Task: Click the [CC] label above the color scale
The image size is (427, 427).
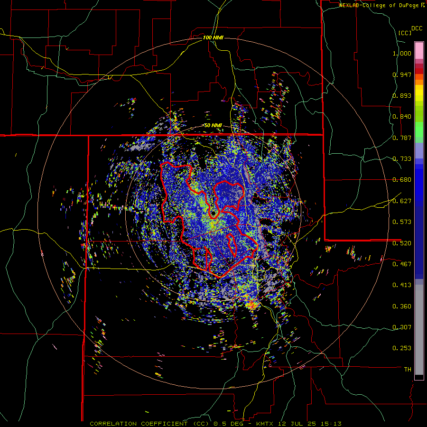Action: 405,33
